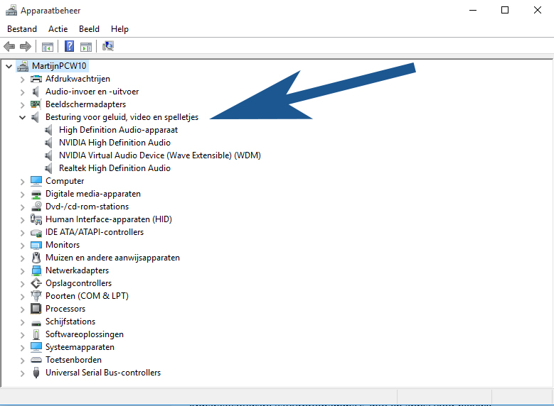Expand the Digitale media-apparaten category
Screen dimensions: 554x406
pos(22,194)
